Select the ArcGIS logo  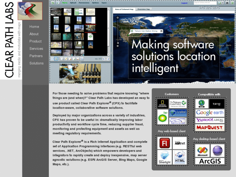(210, 161)
